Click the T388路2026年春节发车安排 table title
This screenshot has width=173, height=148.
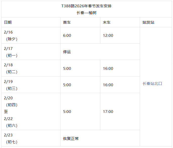coord(86,6)
